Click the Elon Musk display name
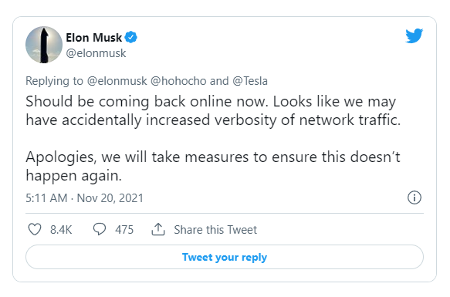The width and height of the screenshot is (450, 297). click(94, 38)
